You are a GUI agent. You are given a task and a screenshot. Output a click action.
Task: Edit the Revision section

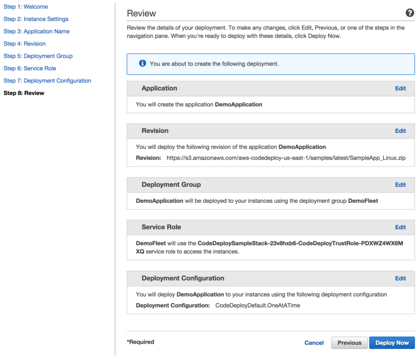pos(401,131)
